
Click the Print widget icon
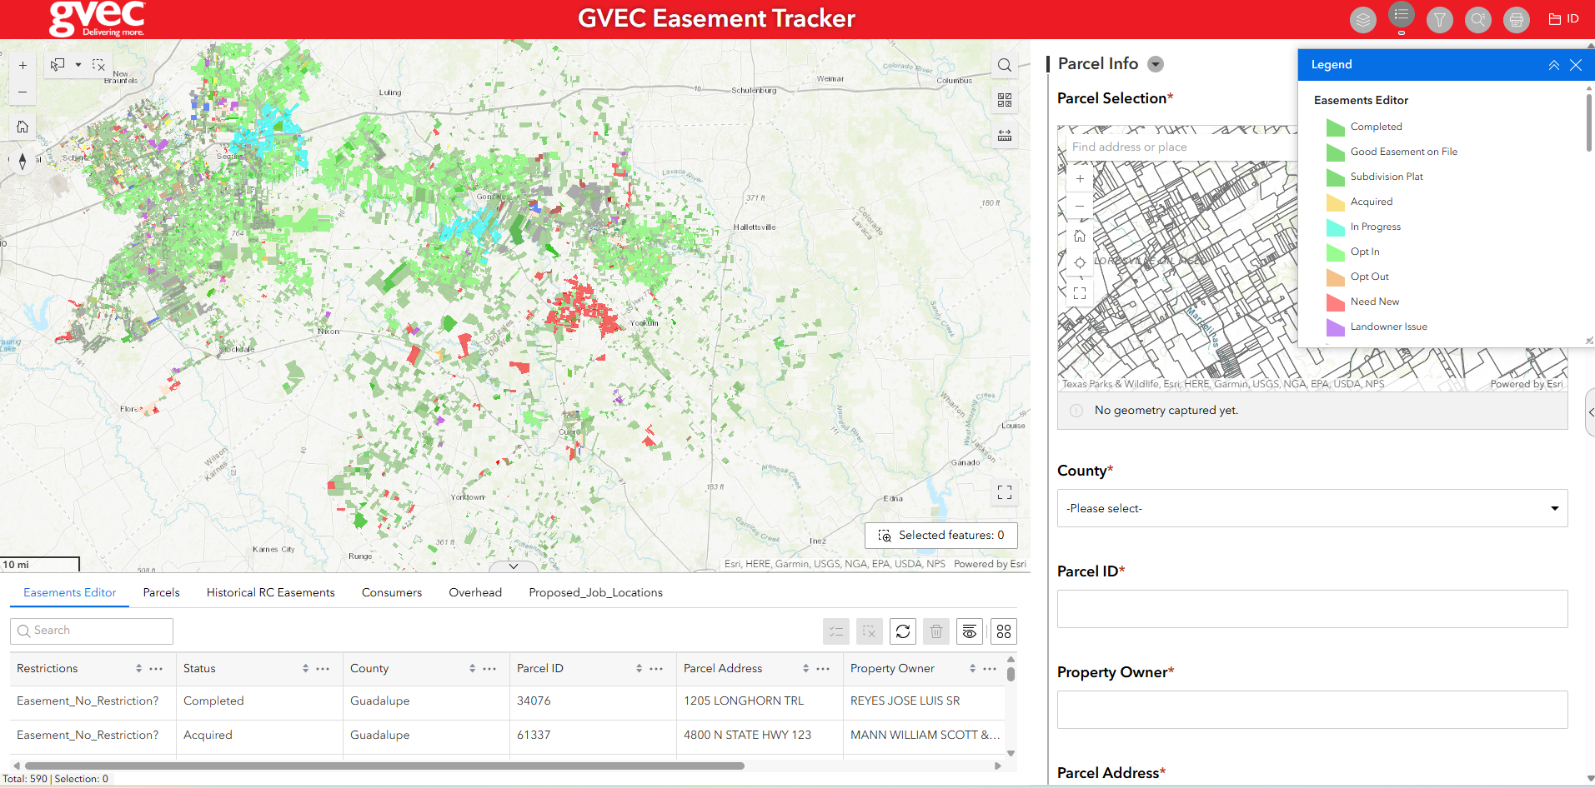[x=1517, y=19]
